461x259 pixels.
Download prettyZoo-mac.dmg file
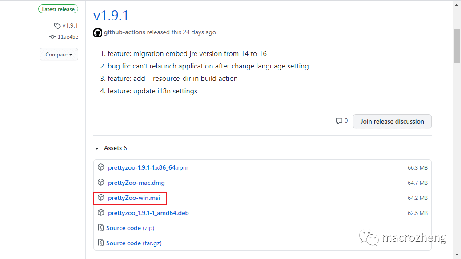pyautogui.click(x=136, y=183)
